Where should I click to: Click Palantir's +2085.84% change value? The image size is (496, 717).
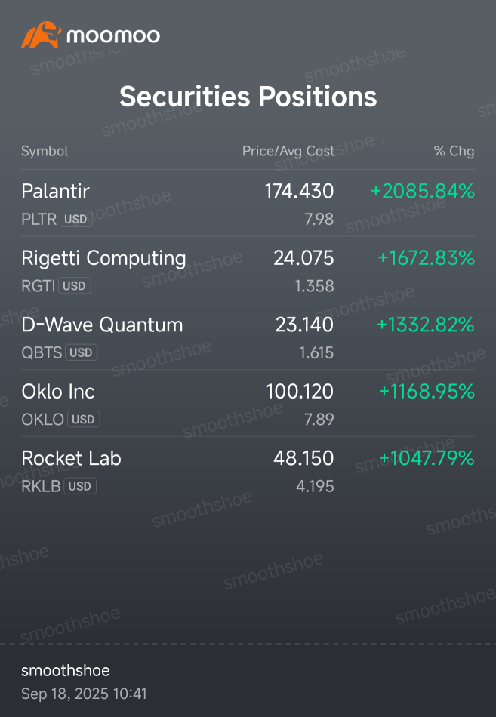[x=422, y=192]
